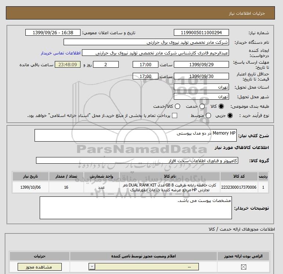Click the need number field 1199005011000294
Viewport: 283px width, 274px height.
pos(201,33)
